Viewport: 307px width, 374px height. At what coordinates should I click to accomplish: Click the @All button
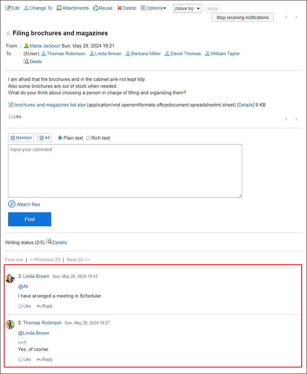(45, 137)
